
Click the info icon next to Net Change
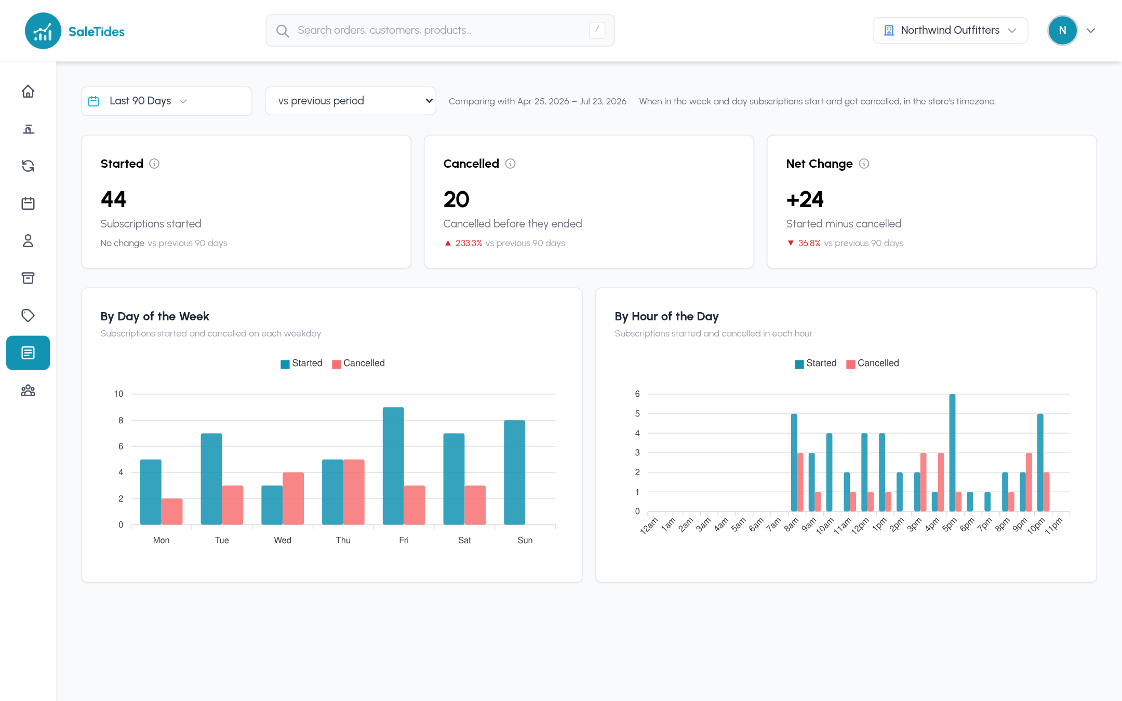[x=864, y=164]
